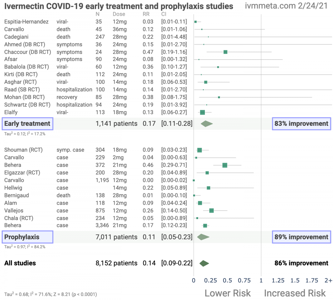Open the ivmmeta.com source link
Screen dimensions: 333x300
pyautogui.click(x=286, y=6)
